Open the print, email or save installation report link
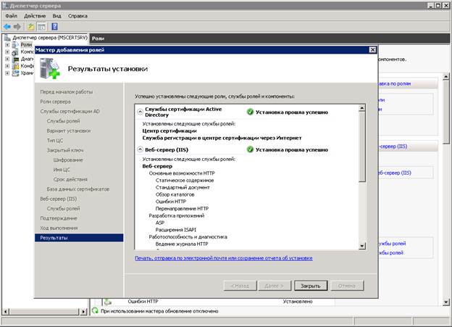The height and width of the screenshot is (327, 452). click(224, 258)
